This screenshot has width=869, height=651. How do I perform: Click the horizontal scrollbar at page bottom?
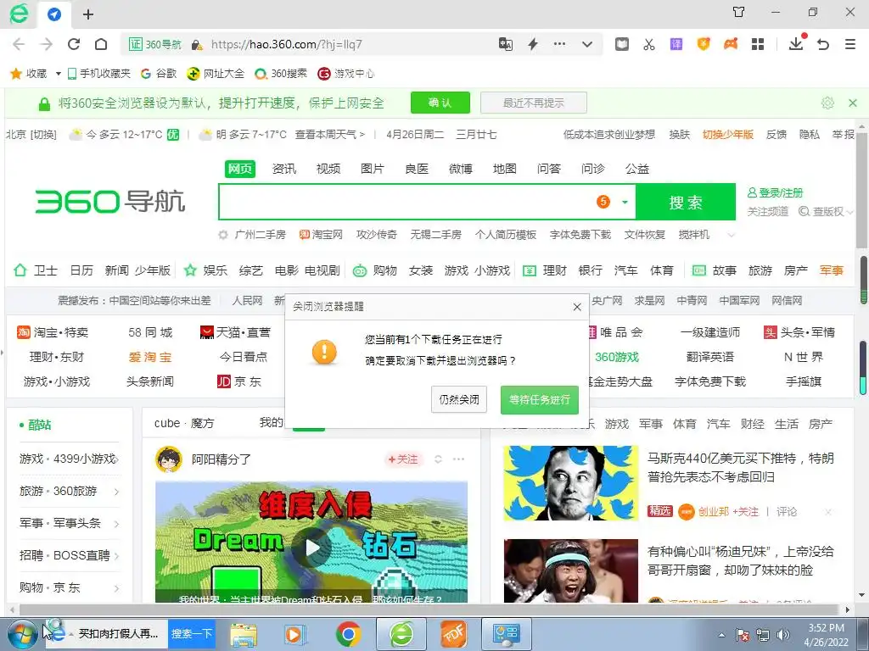point(427,609)
